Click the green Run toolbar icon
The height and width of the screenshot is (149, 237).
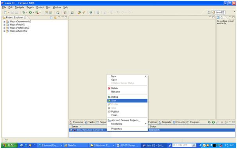click(x=31, y=13)
